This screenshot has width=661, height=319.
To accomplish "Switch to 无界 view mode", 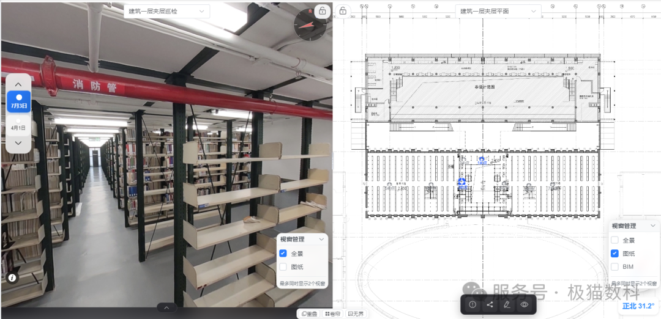I will pos(356,313).
